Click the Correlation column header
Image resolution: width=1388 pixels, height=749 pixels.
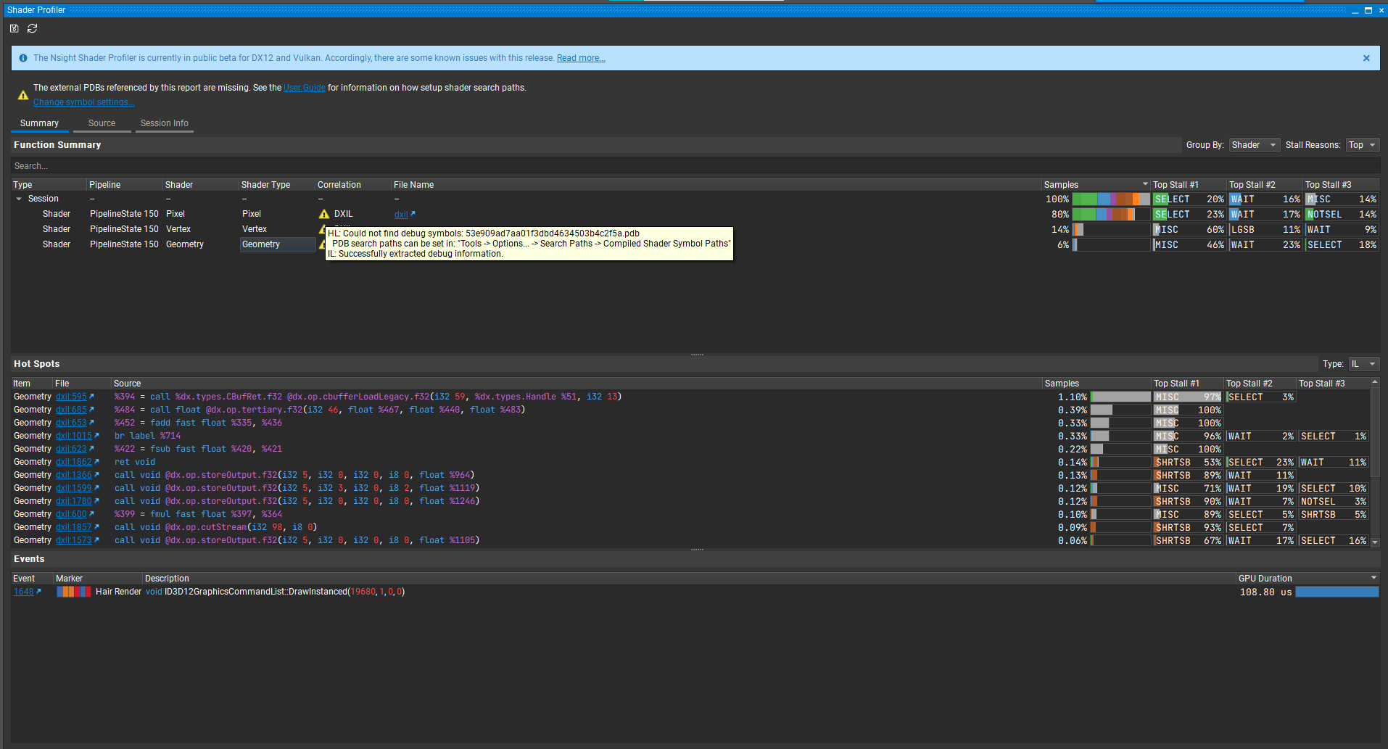pos(352,185)
